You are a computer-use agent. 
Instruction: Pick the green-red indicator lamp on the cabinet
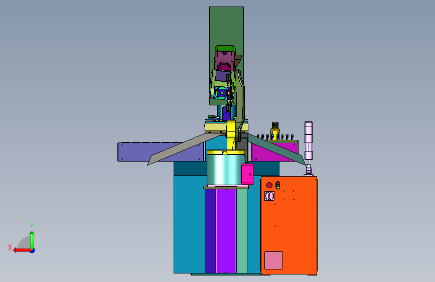click(277, 185)
